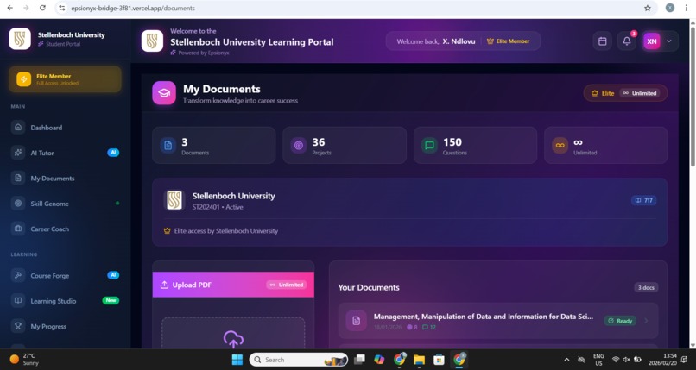Open Course Forge in the sidebar
Image resolution: width=696 pixels, height=370 pixels.
(65, 275)
